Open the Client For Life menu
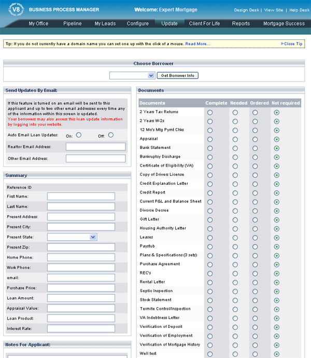This screenshot has width=311, height=358. coord(204,23)
